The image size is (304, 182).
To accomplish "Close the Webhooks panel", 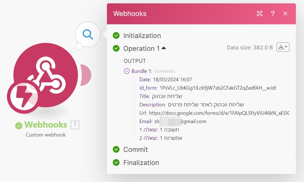I will tap(285, 13).
